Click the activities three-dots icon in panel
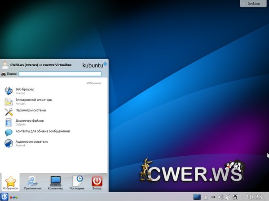The image size is (269, 201). 14,197
